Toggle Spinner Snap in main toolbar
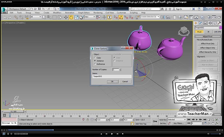This screenshot has width=224, height=137. coord(131,18)
